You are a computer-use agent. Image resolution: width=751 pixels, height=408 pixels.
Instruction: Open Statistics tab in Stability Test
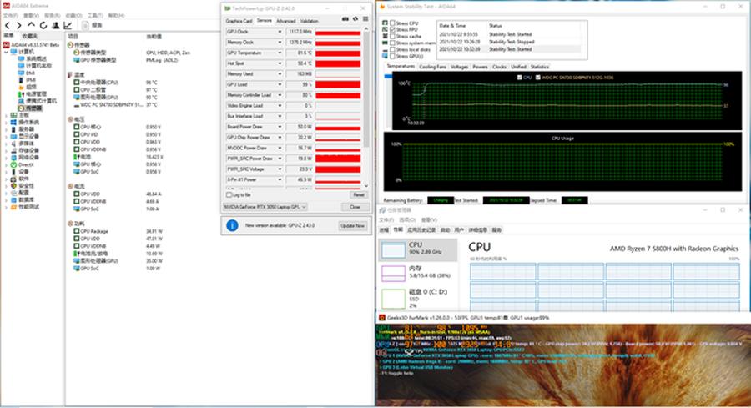539,67
